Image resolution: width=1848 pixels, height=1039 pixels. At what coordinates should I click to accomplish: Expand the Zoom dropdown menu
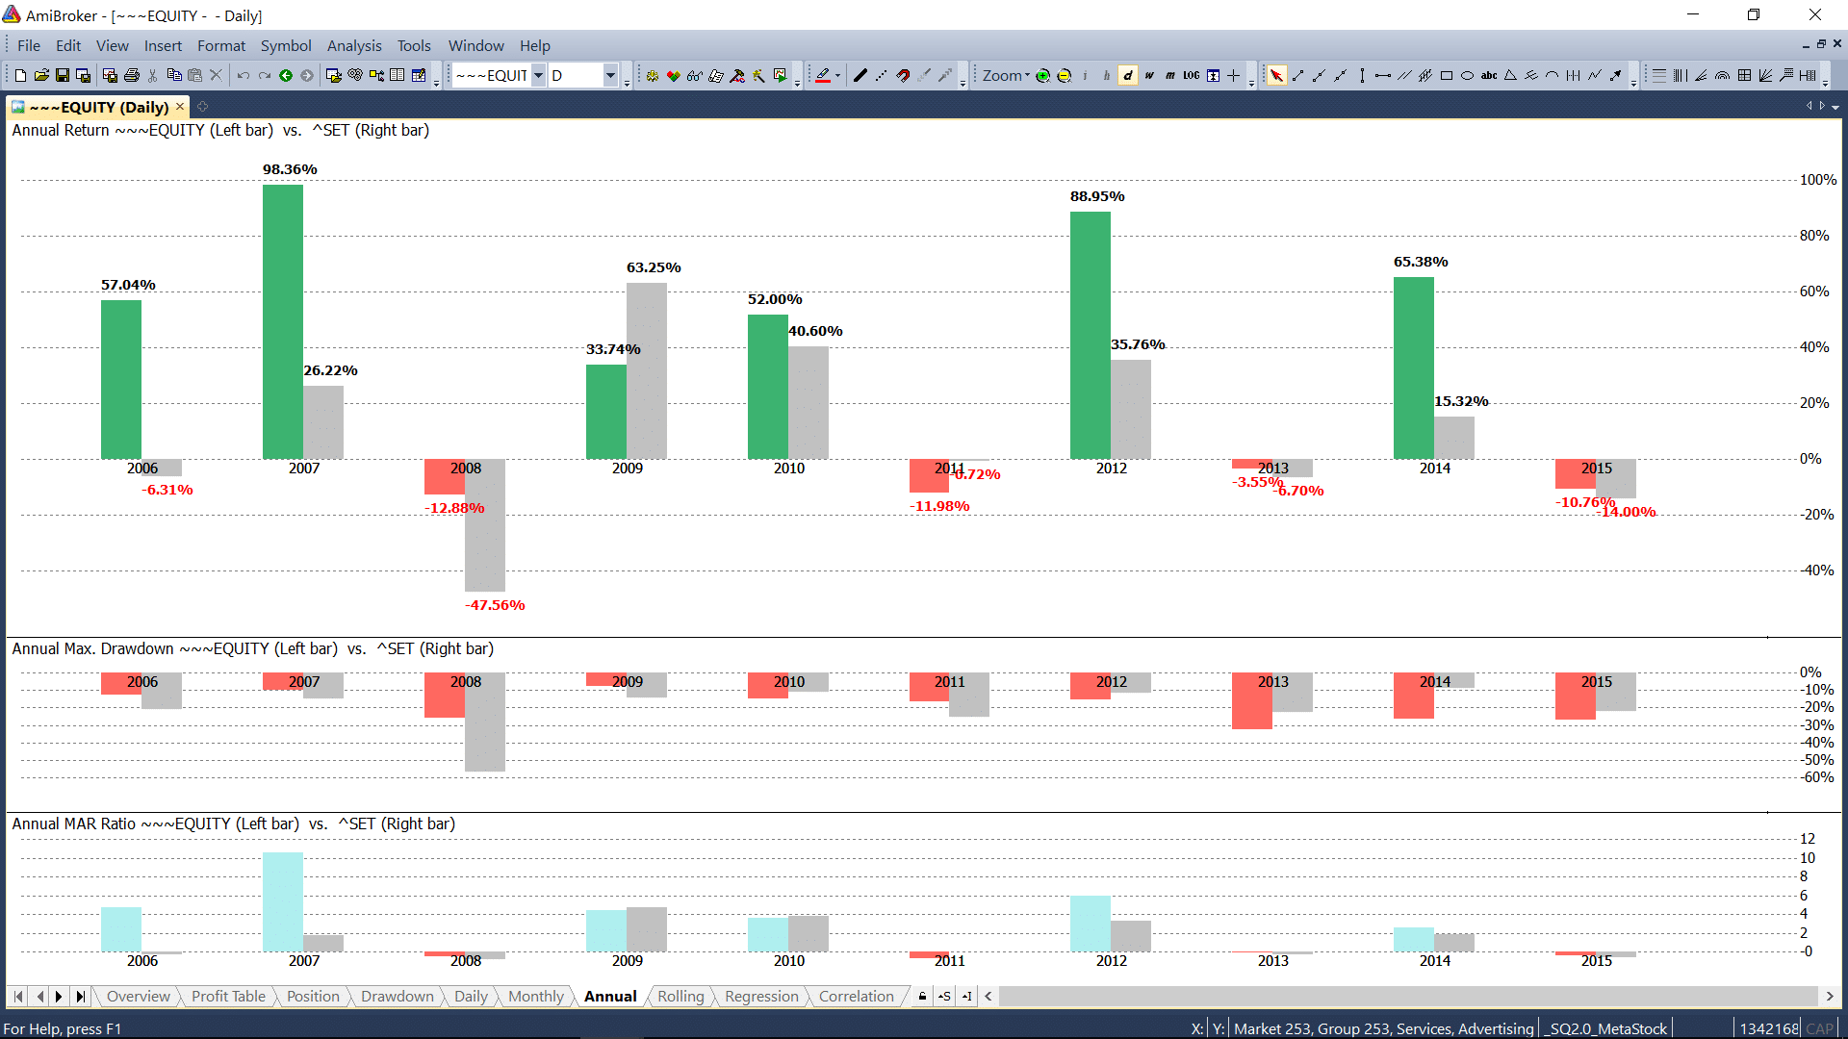coord(1006,75)
